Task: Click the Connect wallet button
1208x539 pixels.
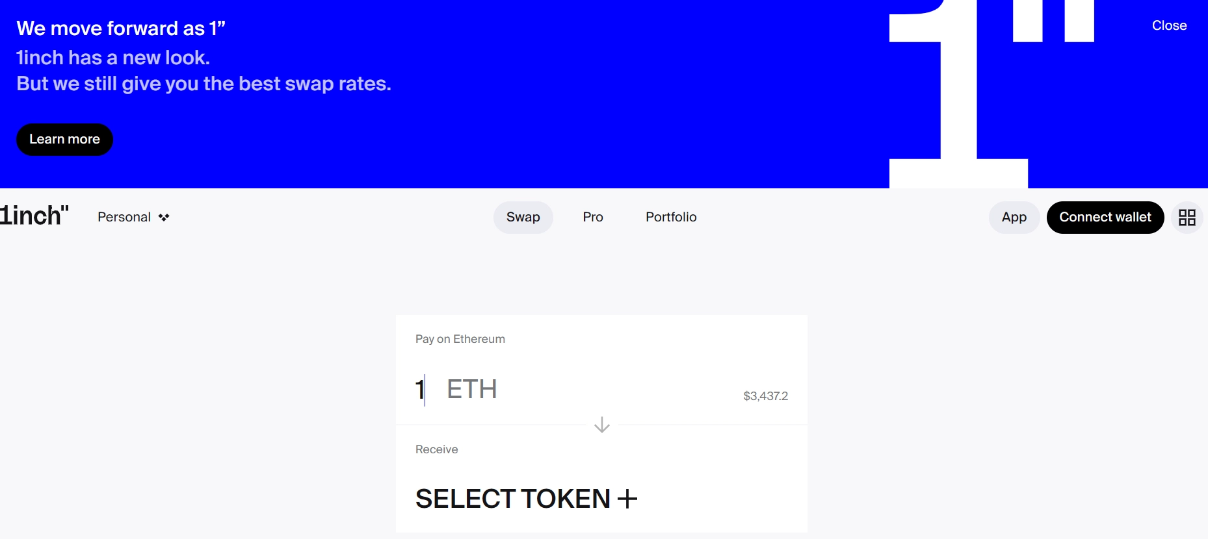Action: [1105, 218]
